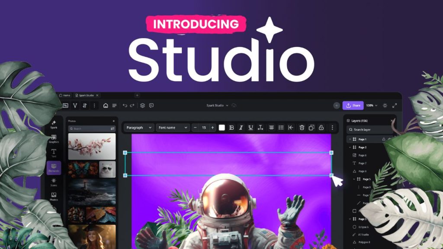The image size is (443, 249).
Task: Open the Paragraph style dropdown
Action: click(x=138, y=128)
